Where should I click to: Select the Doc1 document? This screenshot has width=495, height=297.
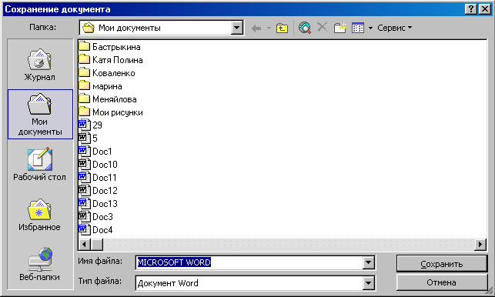click(95, 152)
